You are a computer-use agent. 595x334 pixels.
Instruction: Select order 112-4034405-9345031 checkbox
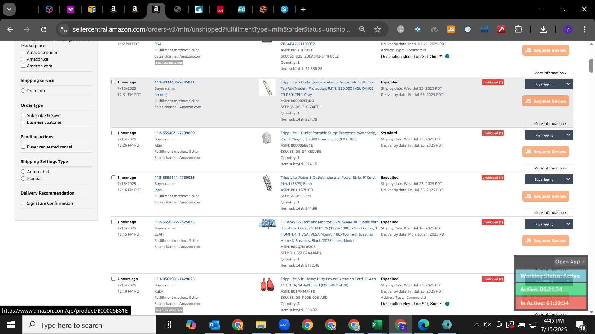(113, 82)
